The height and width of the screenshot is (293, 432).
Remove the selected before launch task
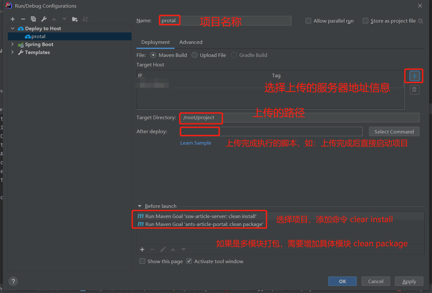coord(152,249)
